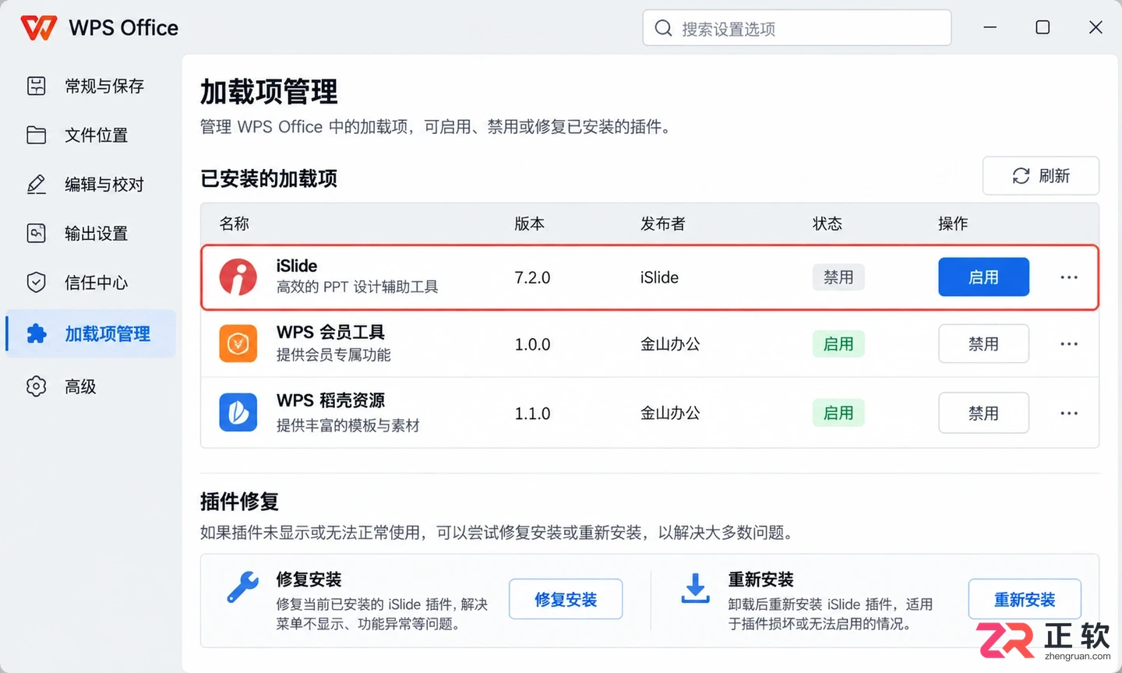Disable WPS 会员工具 using its 禁用 button
This screenshot has height=673, width=1122.
(x=983, y=344)
